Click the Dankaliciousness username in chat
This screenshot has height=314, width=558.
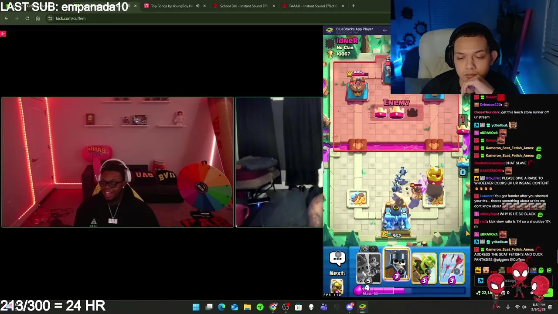click(x=489, y=163)
